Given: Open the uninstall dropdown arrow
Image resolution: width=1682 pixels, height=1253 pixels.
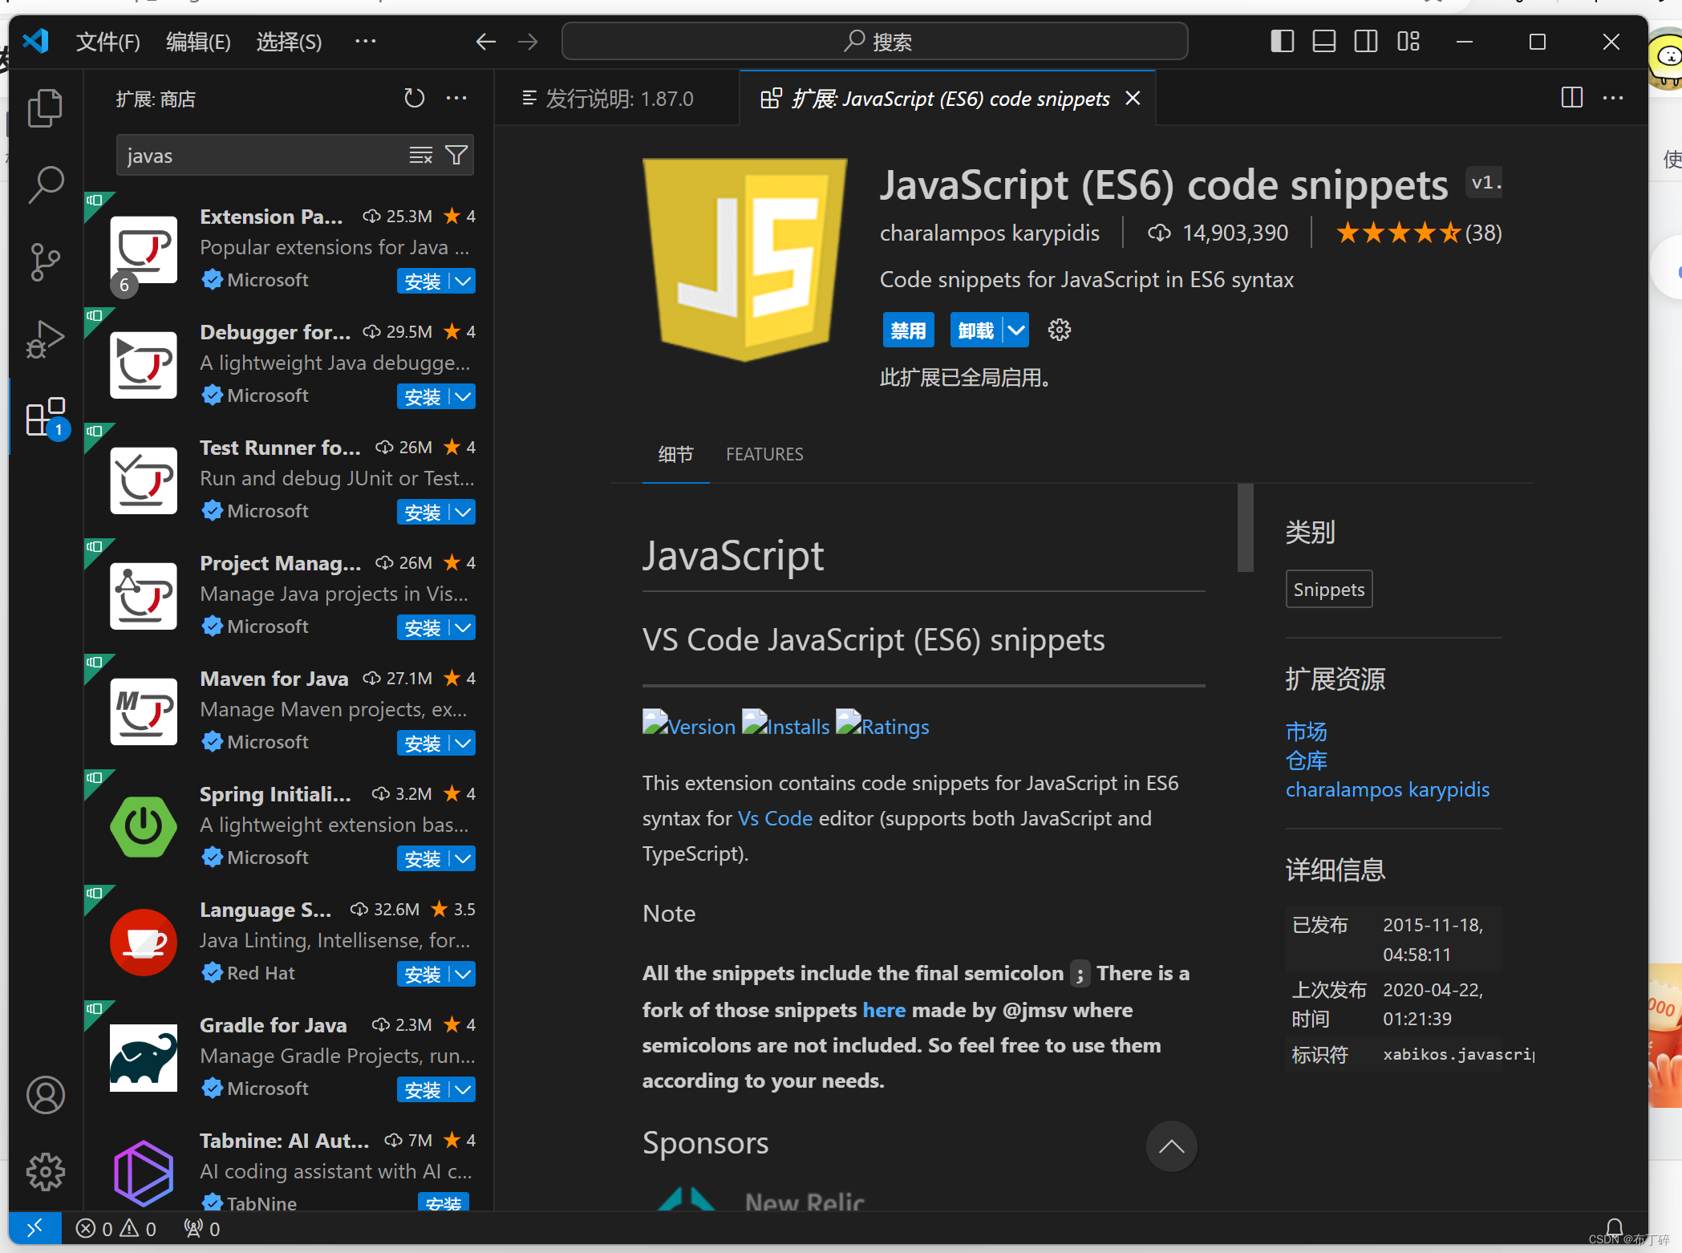Looking at the screenshot, I should click(1015, 330).
